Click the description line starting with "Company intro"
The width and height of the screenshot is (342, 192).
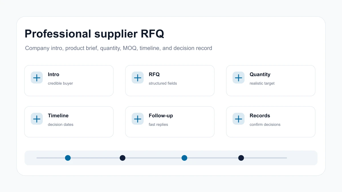pyautogui.click(x=119, y=48)
